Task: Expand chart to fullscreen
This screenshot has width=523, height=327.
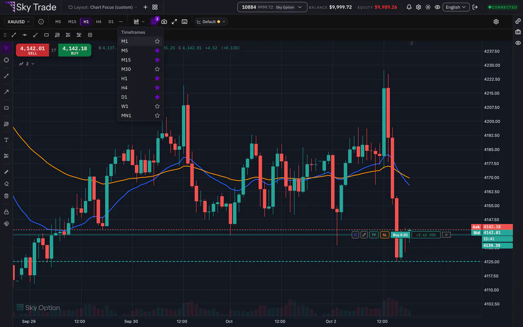Action: (x=174, y=22)
